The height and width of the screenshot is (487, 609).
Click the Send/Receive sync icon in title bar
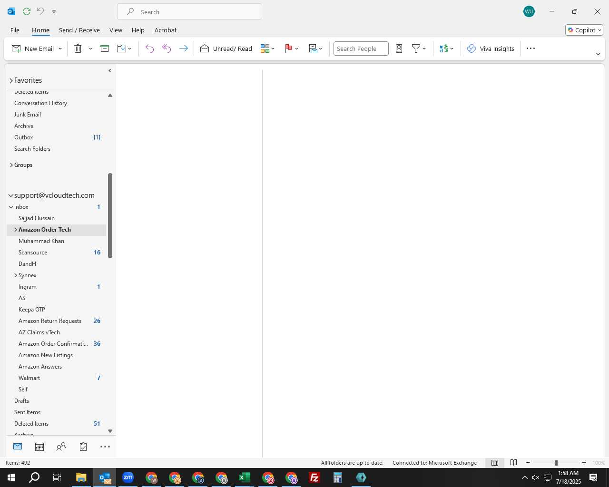[x=27, y=11]
